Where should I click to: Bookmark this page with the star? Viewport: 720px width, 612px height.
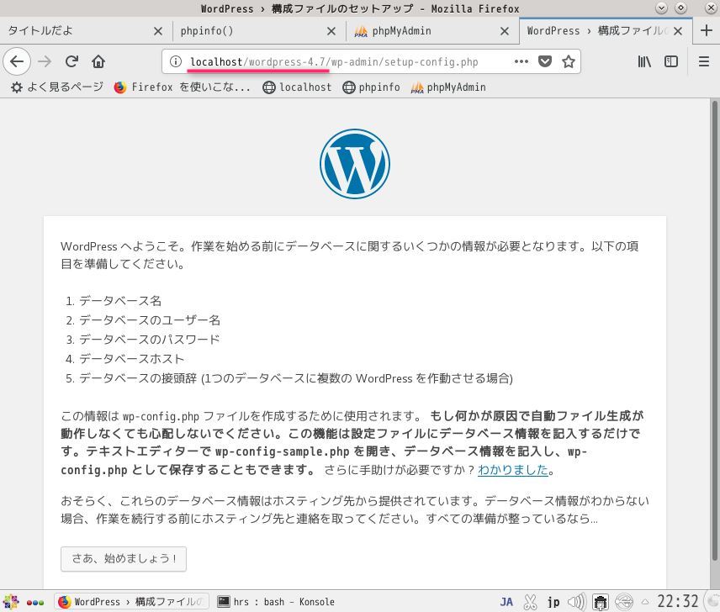[569, 61]
